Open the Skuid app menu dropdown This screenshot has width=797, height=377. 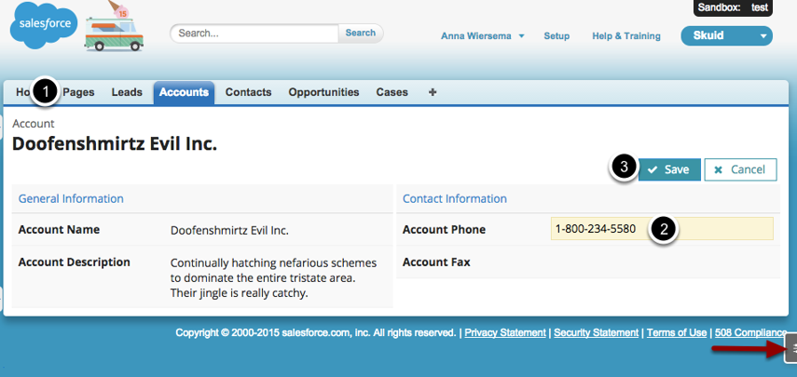[x=727, y=36]
